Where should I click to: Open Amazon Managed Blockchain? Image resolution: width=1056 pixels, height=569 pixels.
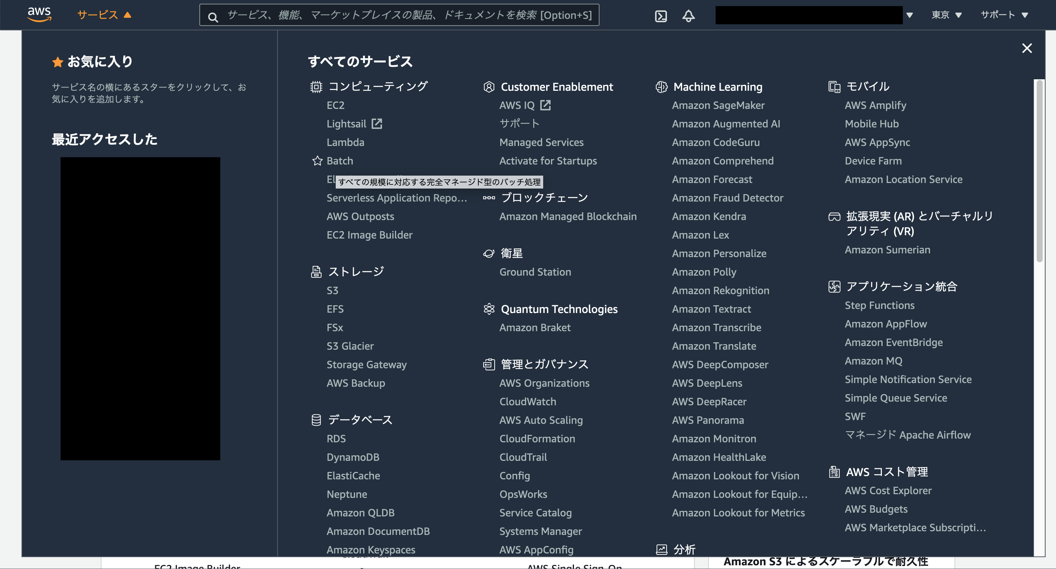pos(568,216)
